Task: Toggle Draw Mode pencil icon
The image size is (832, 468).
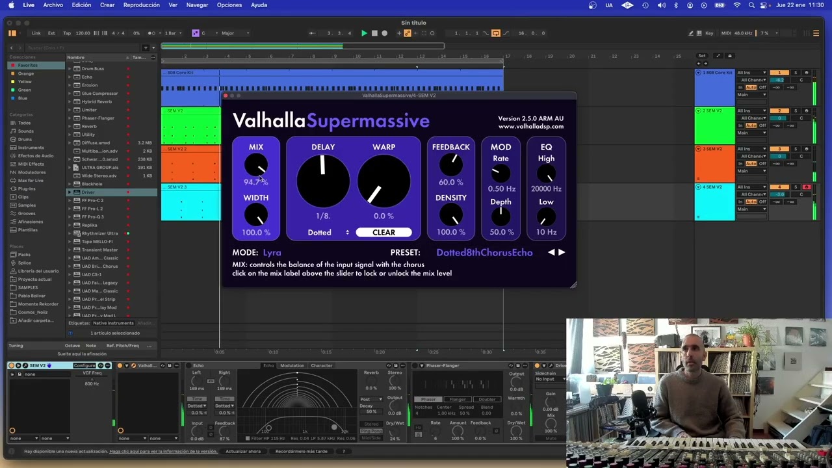Action: coord(691,33)
